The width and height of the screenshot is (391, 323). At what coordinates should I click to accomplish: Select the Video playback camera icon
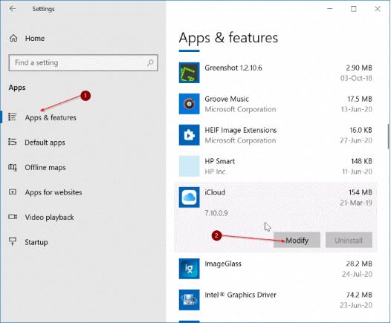(x=13, y=217)
